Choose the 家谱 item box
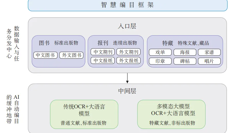The width and height of the screenshot is (237, 133). [209, 52]
